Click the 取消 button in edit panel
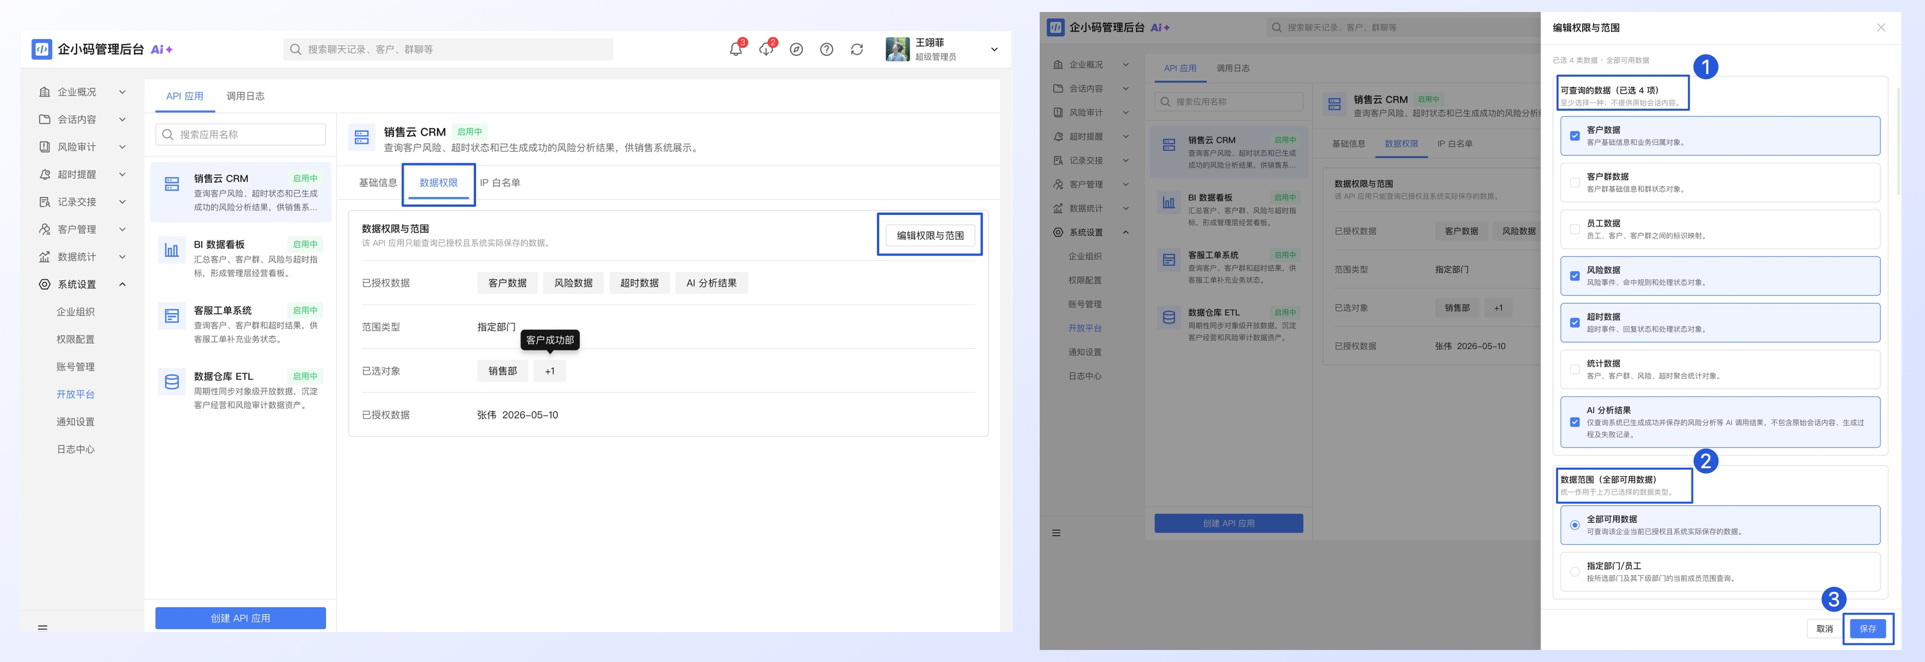Screen dimensions: 1925x662 coord(1824,628)
